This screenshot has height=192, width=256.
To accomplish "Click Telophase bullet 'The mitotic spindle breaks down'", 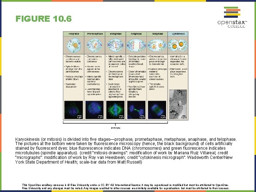I will (x=156, y=87).
